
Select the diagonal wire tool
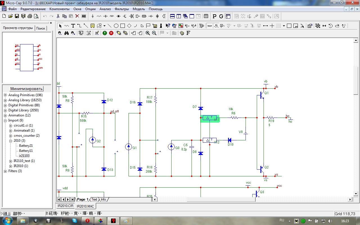point(86,26)
